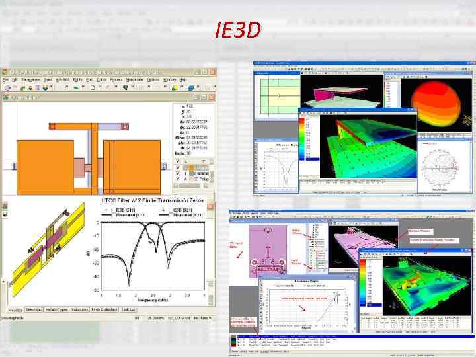Click the globe icon at toolbar start
Viewport: 476px width, 357px height.
click(7, 88)
